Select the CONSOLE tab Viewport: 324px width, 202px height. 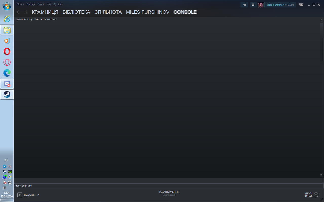click(185, 12)
